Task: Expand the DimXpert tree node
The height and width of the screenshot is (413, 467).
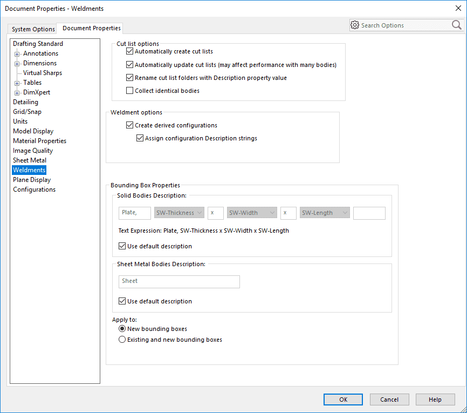Action: [17, 93]
